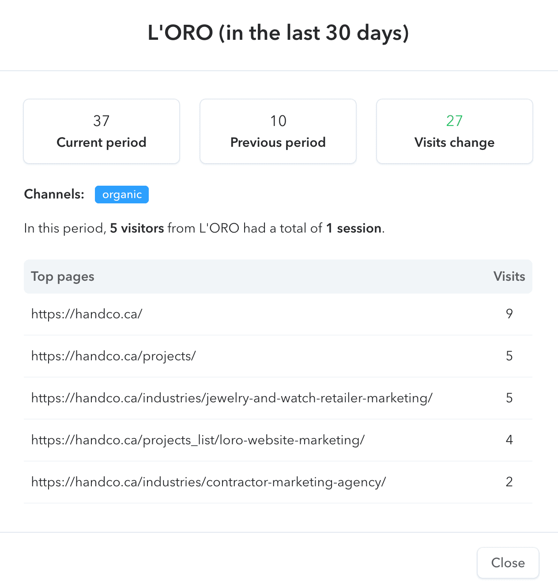Click the visit count 9 for homepage
The width and height of the screenshot is (558, 588).
click(x=509, y=314)
